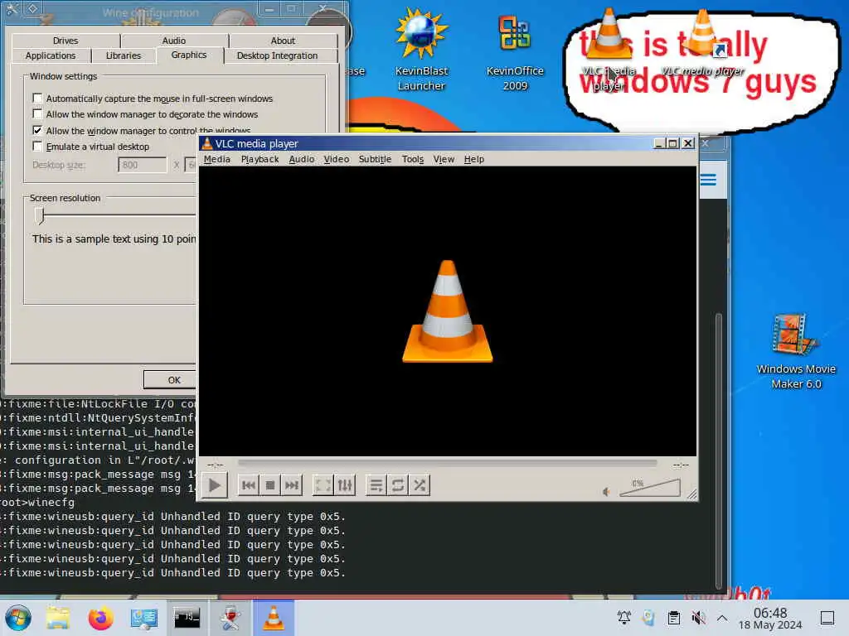Viewport: 849px width, 636px height.
Task: Switch to Libraries tab in Wine configuration
Action: tap(124, 55)
